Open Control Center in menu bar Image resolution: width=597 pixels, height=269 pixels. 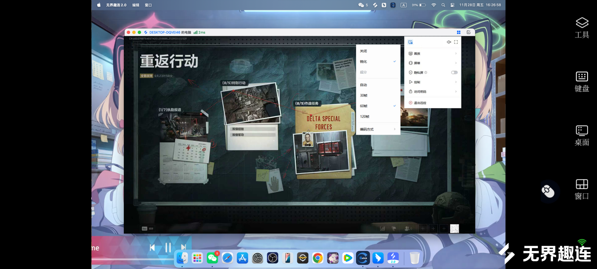[x=452, y=5]
